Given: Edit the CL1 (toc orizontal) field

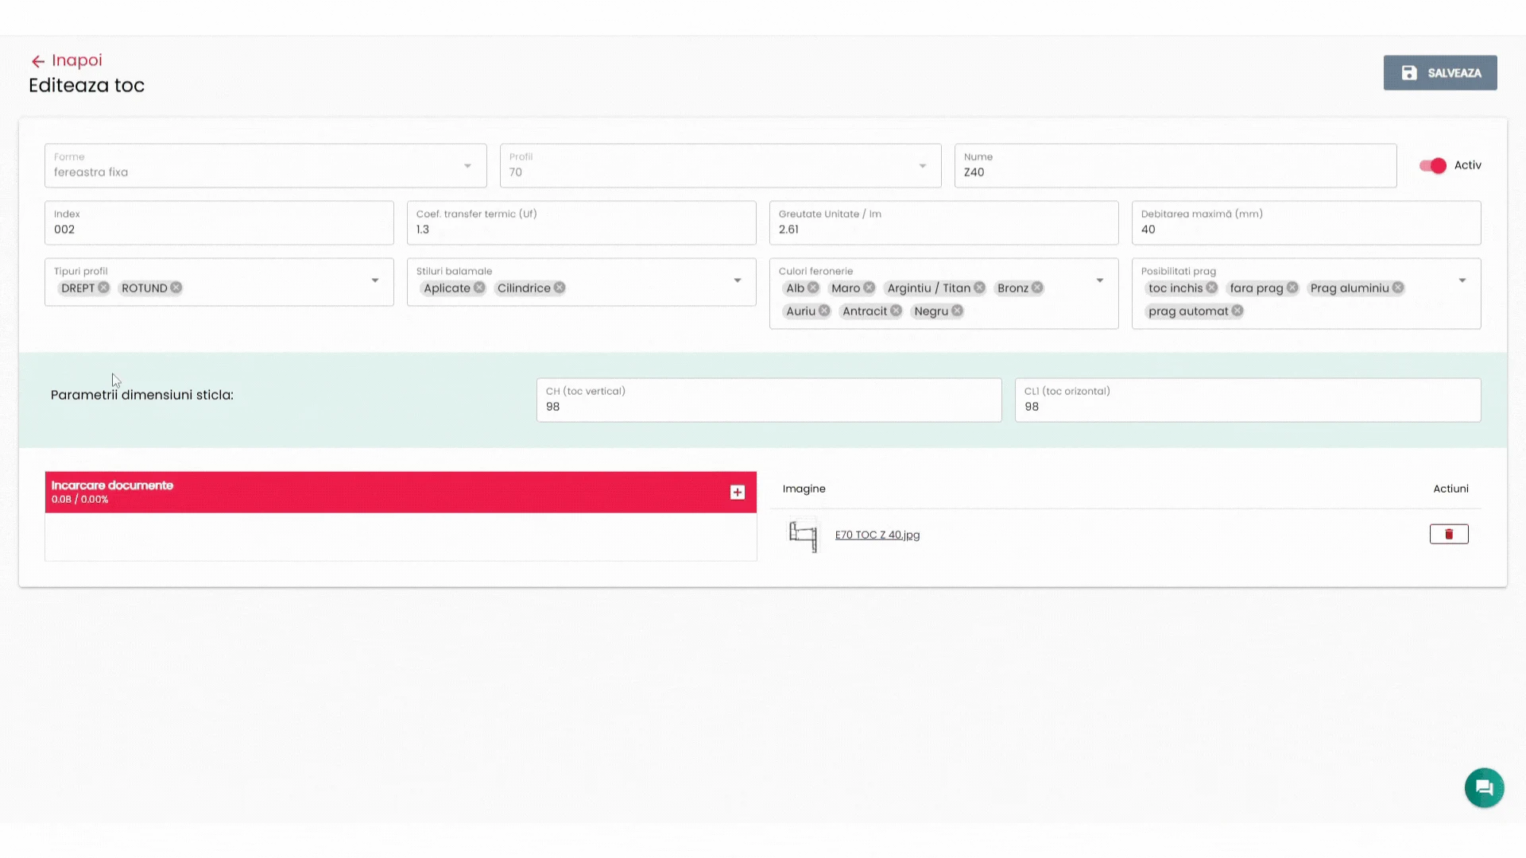Looking at the screenshot, I should (x=1248, y=400).
